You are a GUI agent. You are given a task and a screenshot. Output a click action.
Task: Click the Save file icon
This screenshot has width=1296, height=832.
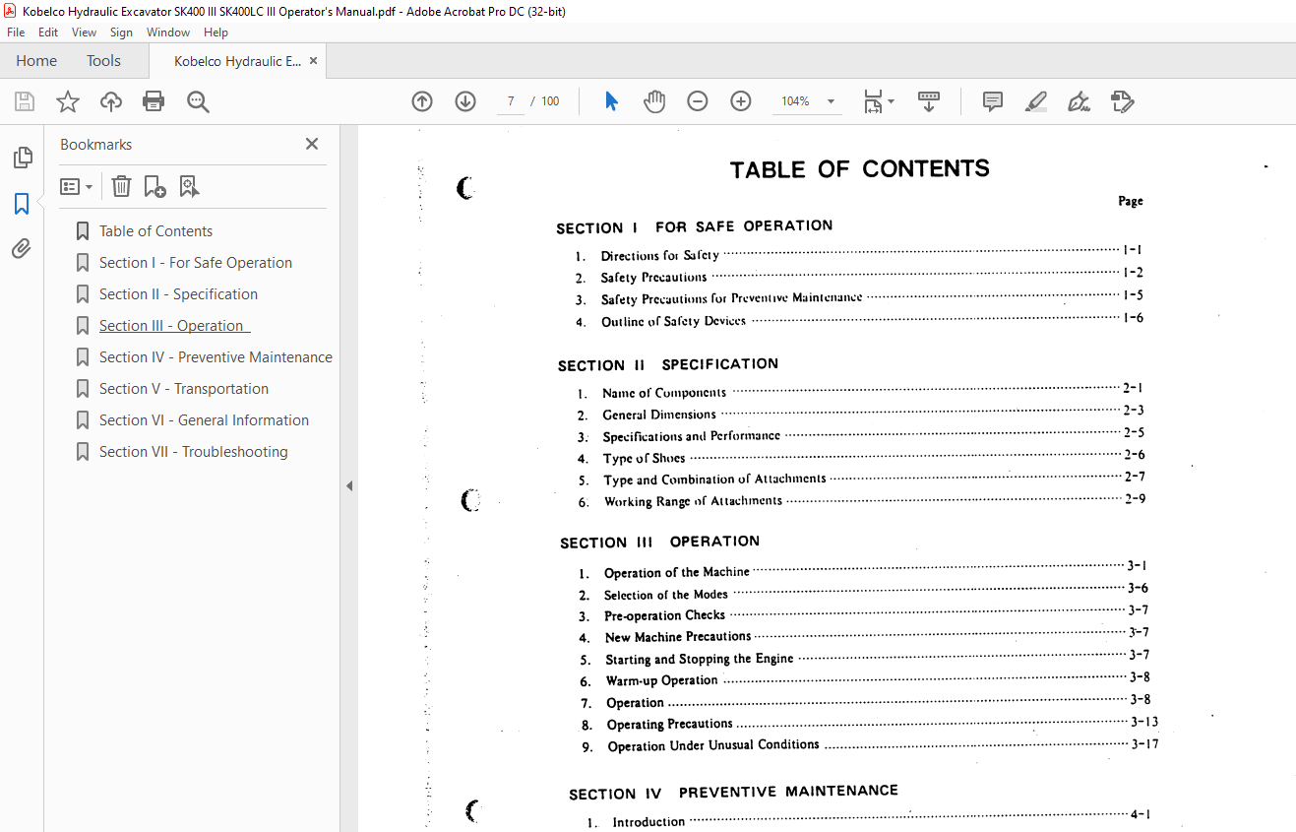coord(25,101)
